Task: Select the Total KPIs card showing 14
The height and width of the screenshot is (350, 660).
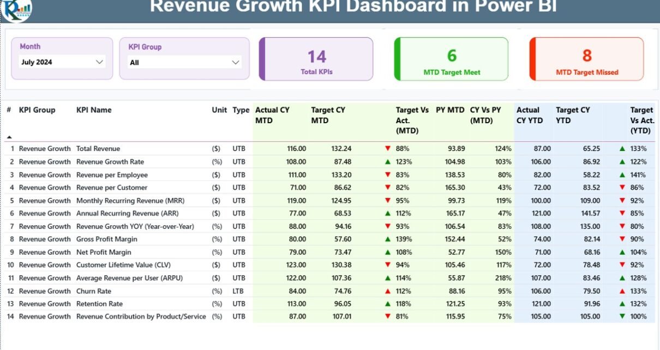Action: [x=316, y=59]
